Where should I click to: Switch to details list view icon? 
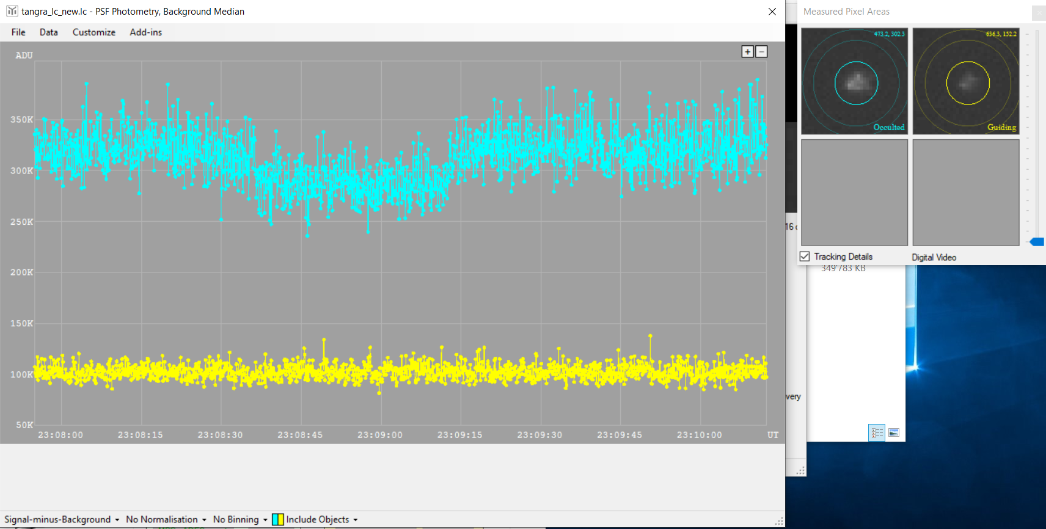click(x=877, y=432)
